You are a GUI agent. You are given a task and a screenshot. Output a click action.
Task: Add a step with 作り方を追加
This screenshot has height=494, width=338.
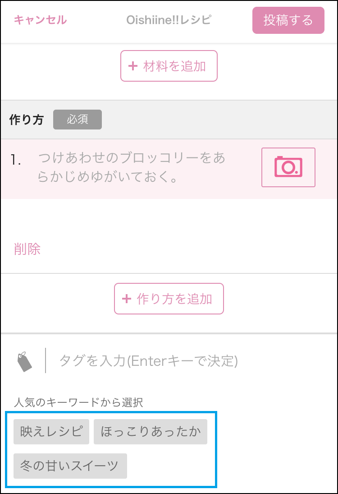point(169,299)
